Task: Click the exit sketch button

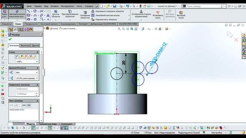Action: tap(5, 14)
